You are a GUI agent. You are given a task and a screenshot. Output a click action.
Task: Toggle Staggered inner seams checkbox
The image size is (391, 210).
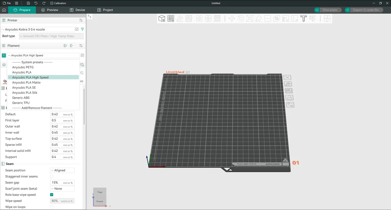click(x=51, y=176)
